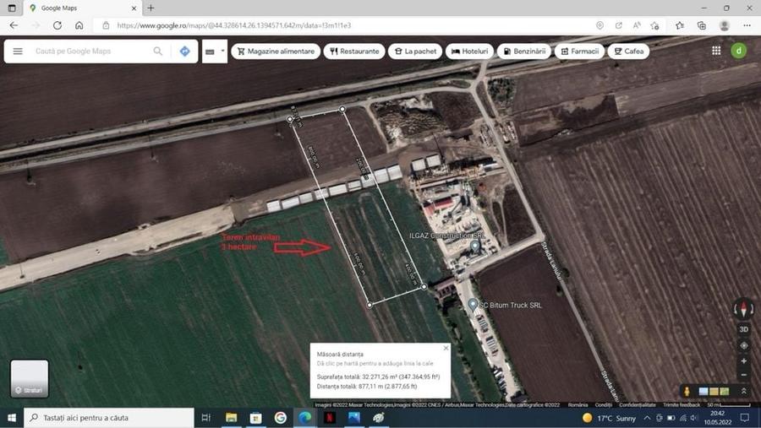Show imagery via the photo thumbnails strip
Screen dimensions: 761x428
714,391
